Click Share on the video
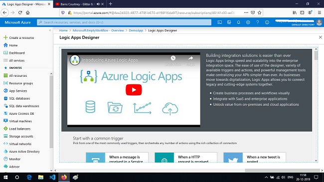This screenshot has height=182, width=324. pyautogui.click(x=190, y=61)
